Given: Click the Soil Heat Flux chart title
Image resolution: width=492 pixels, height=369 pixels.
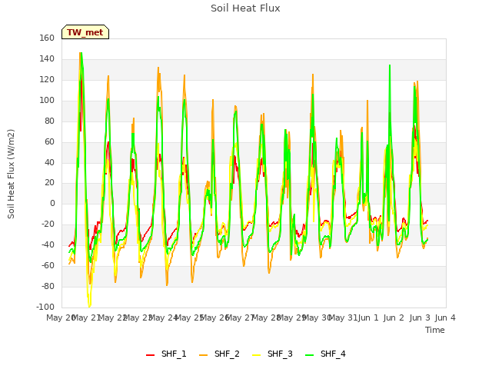Looking at the screenshot, I should tap(245, 8).
